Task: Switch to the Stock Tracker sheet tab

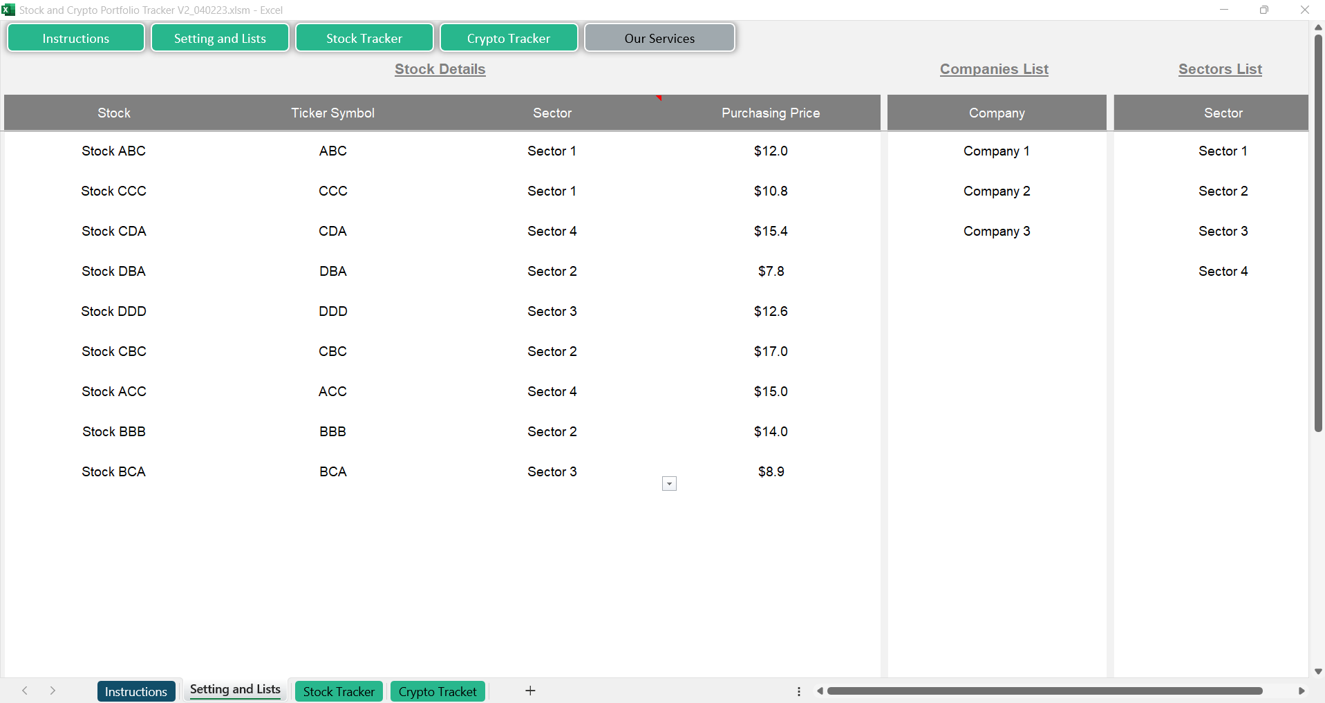Action: click(339, 691)
